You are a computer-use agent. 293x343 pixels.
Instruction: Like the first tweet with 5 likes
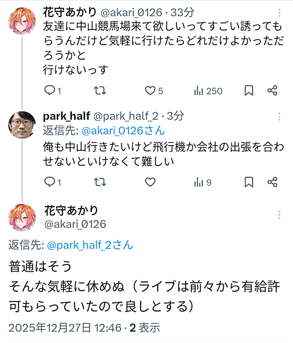click(150, 91)
